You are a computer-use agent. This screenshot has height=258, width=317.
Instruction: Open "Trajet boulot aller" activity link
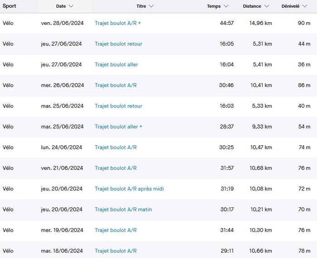tap(116, 65)
